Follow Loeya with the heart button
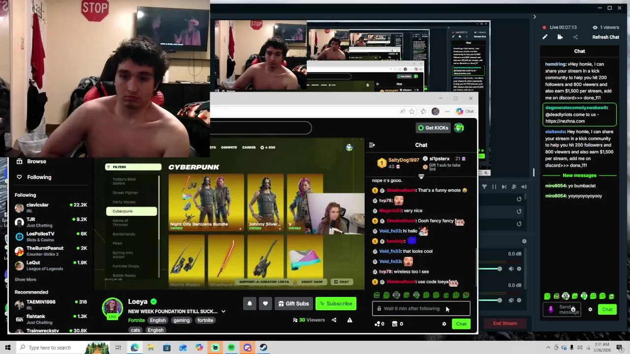Screen dimensions: 630x354 click(265, 303)
